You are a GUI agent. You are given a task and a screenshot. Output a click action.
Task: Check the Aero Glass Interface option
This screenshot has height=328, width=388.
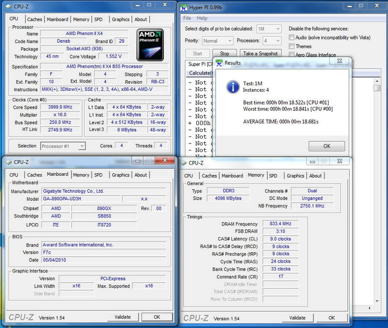[x=292, y=55]
